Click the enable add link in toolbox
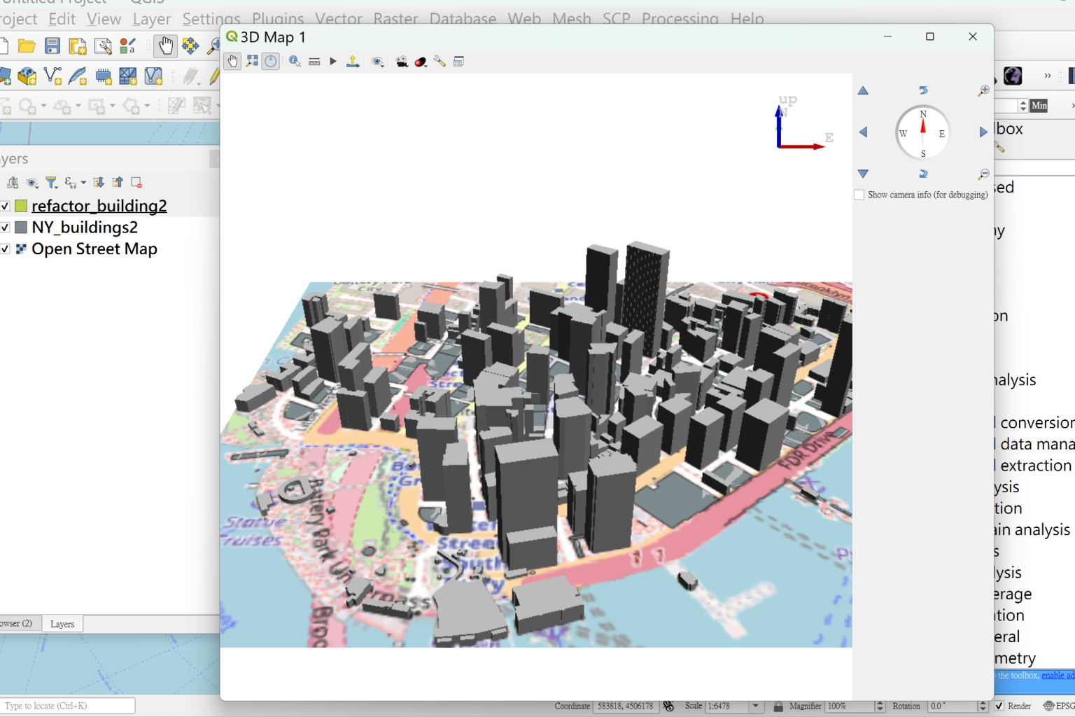 point(1058,675)
